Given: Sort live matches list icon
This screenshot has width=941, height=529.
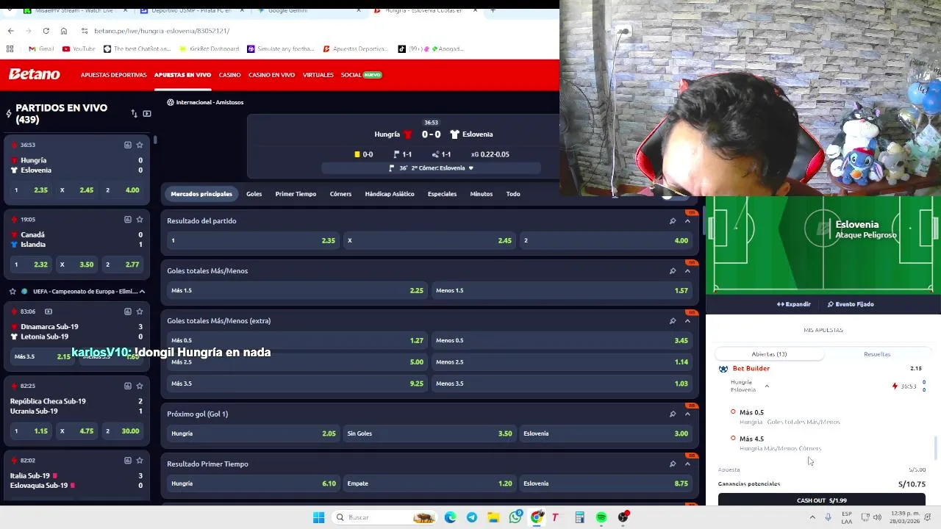Looking at the screenshot, I should [134, 114].
